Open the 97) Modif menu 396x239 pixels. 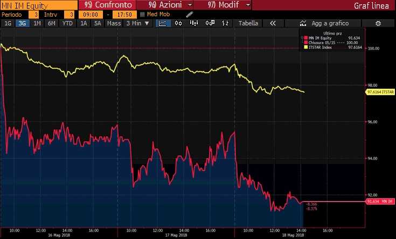coord(223,5)
